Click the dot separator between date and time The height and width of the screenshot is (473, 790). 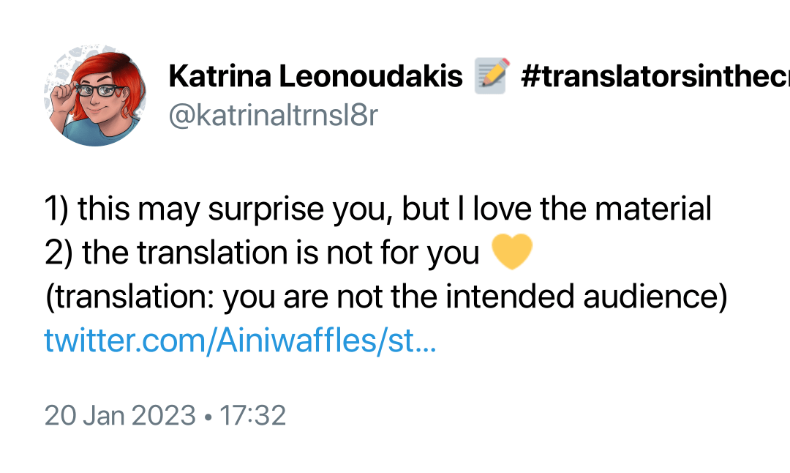[208, 417]
